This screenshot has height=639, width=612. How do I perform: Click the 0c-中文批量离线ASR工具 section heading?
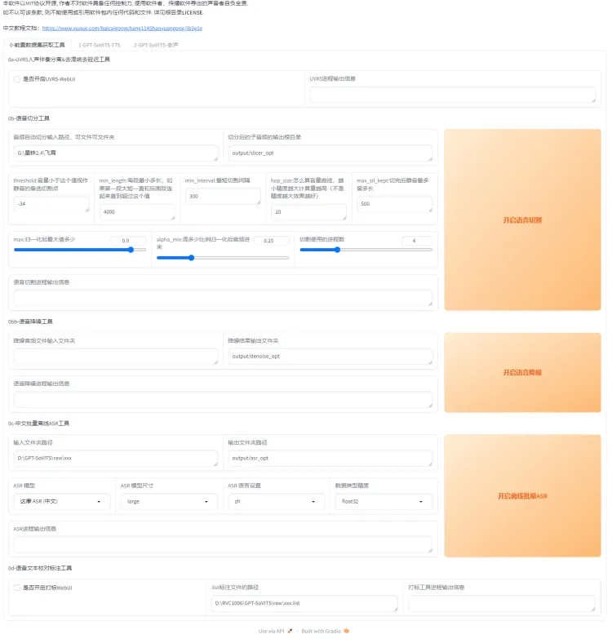click(x=38, y=424)
